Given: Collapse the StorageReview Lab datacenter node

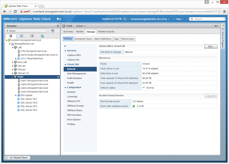Looking at the screenshot, I should tap(10, 44).
